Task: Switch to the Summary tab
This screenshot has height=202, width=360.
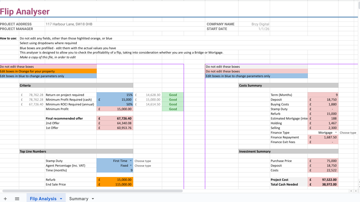Action: [x=79, y=199]
